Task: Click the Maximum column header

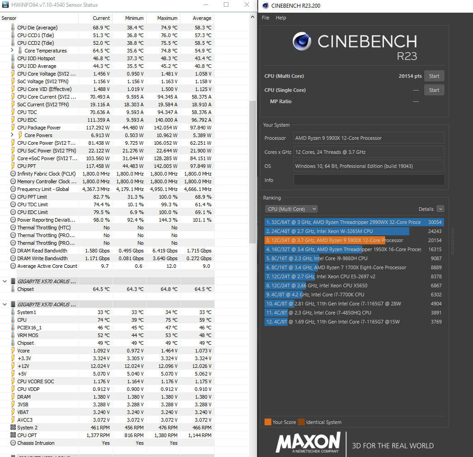Action: [x=164, y=18]
